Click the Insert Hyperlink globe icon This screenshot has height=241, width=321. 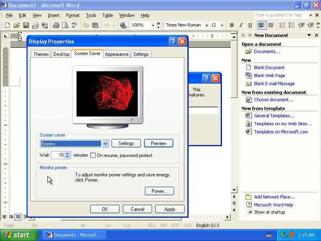(123, 25)
